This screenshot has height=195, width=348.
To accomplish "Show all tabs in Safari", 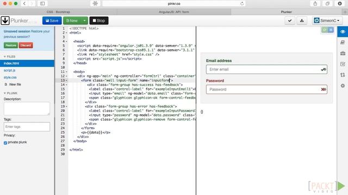I will (x=327, y=4).
